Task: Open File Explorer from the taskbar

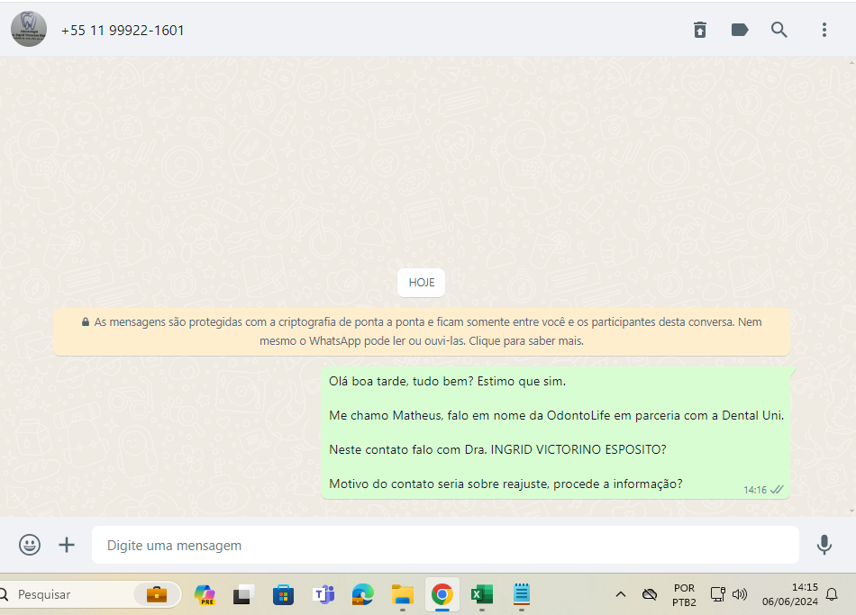Action: [x=402, y=594]
